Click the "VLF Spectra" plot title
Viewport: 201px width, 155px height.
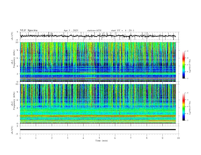pyautogui.click(x=29, y=30)
